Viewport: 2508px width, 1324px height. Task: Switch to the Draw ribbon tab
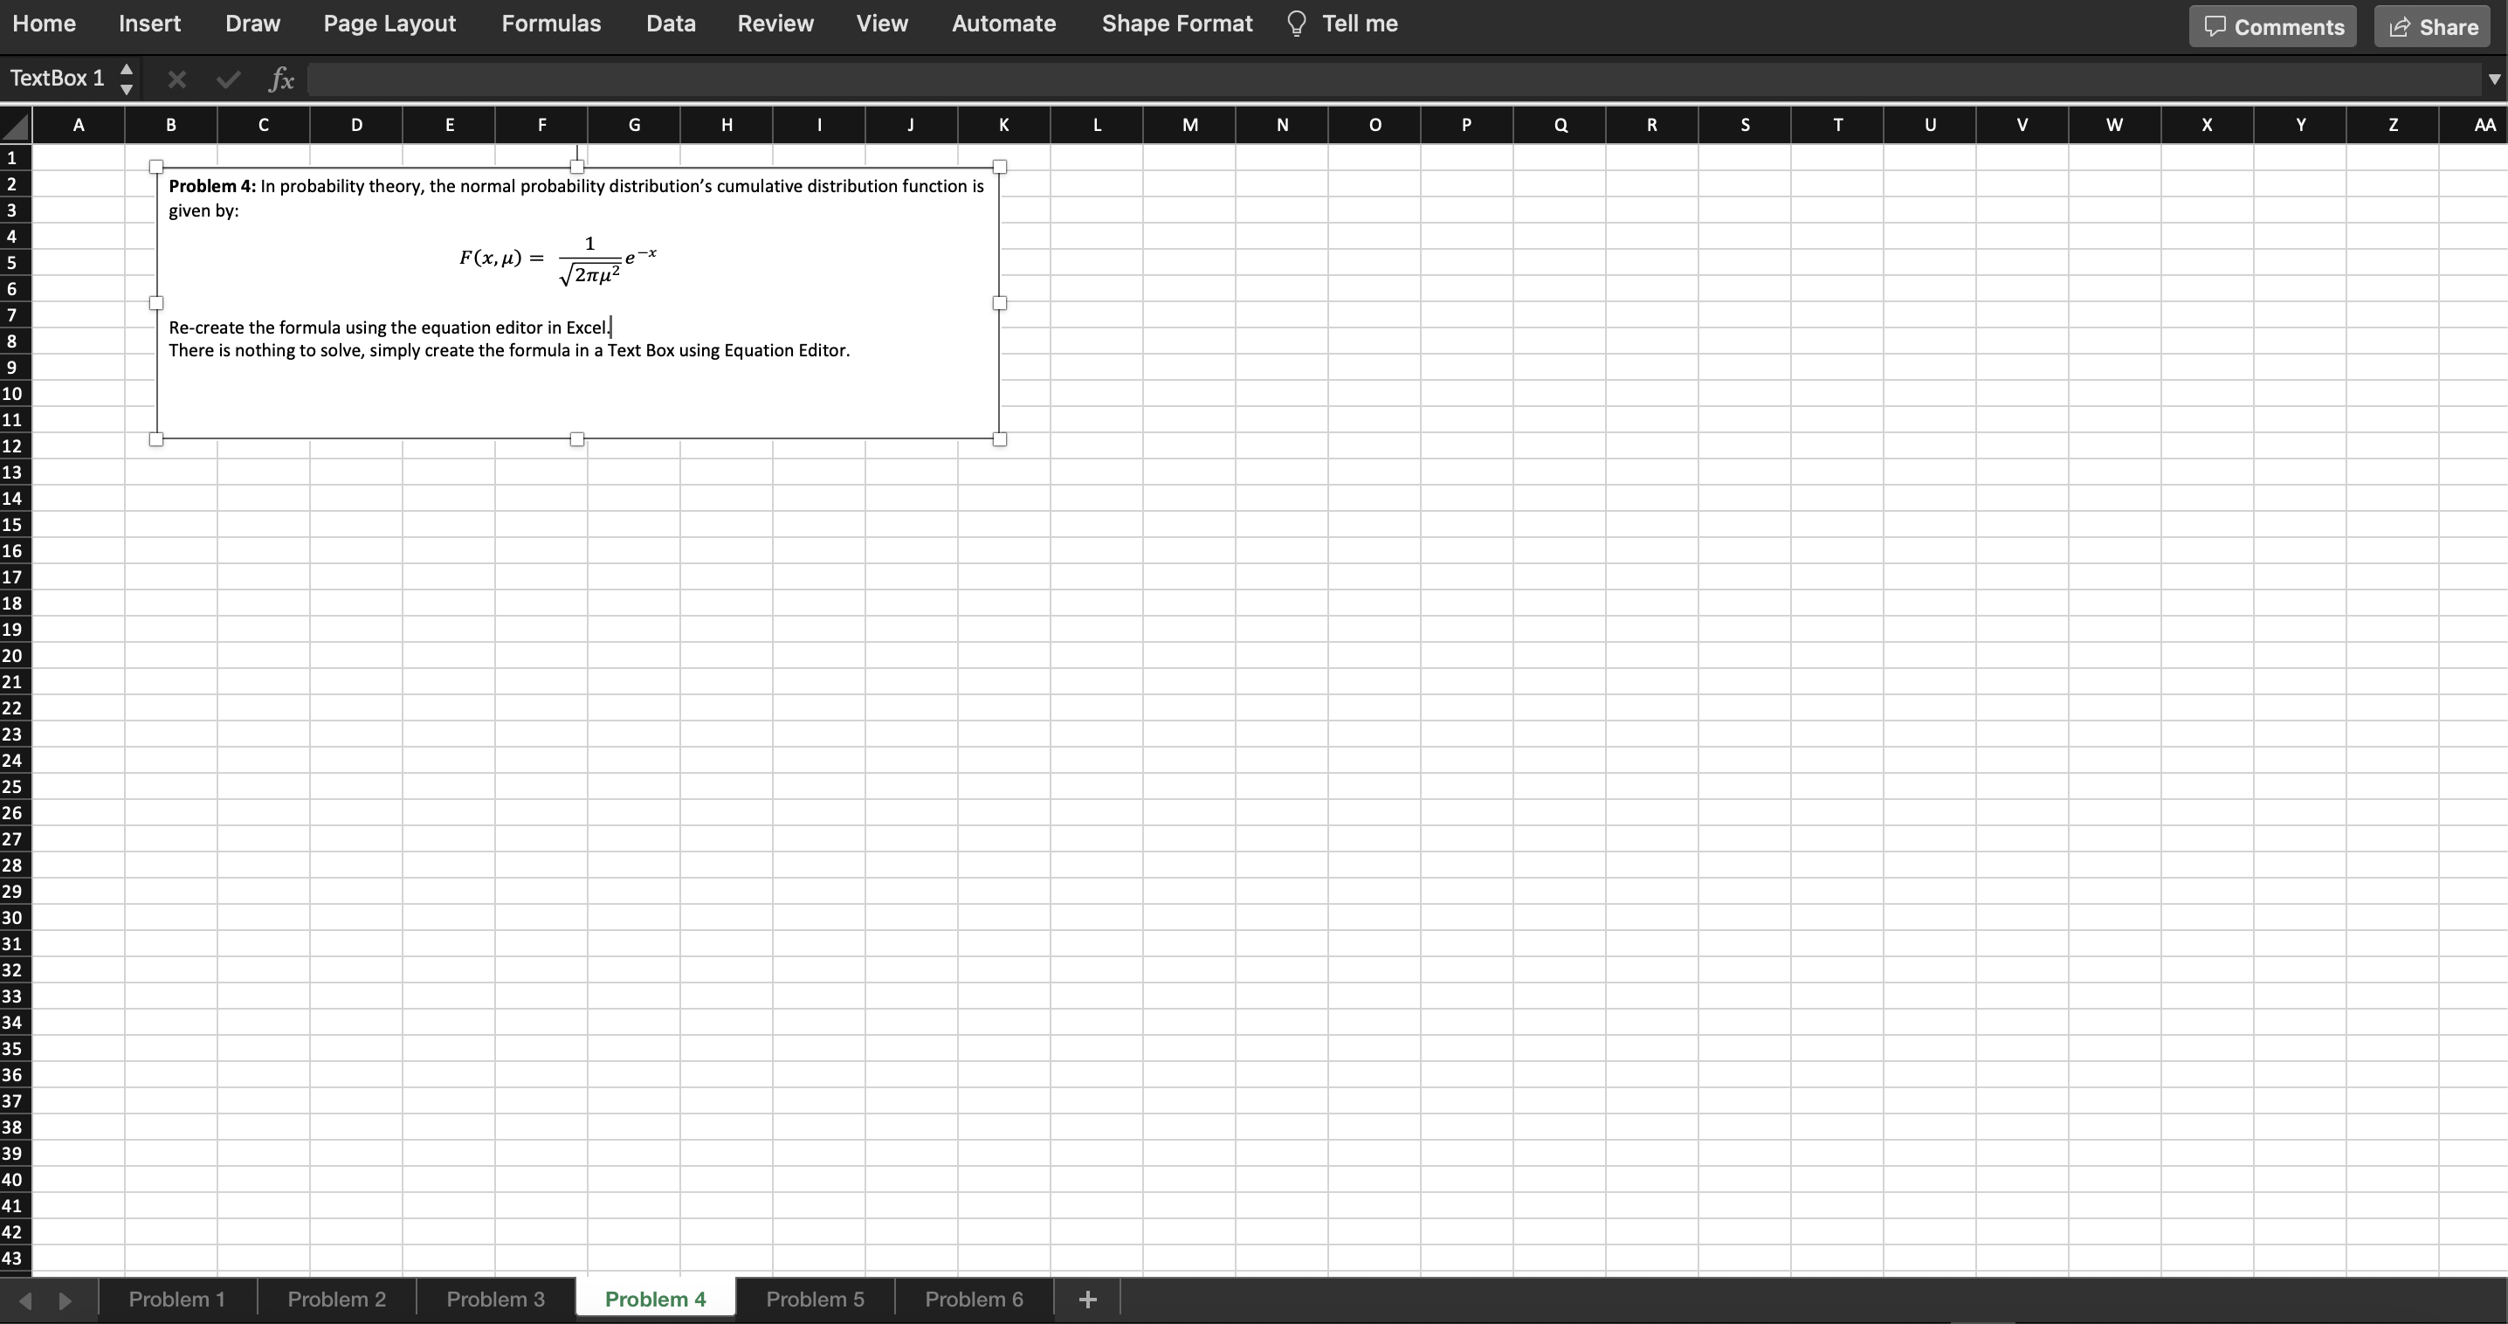tap(252, 24)
